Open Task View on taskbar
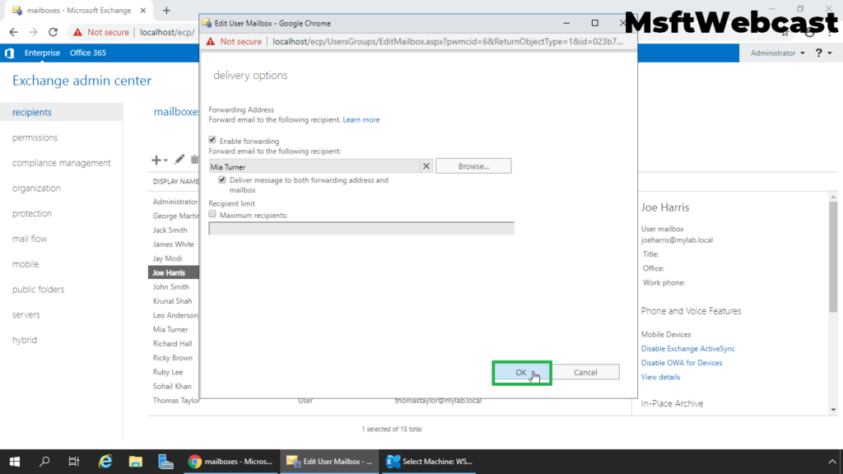The height and width of the screenshot is (474, 843). click(73, 462)
